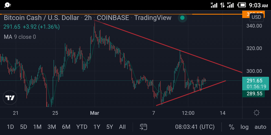Click the 320.00 price scale label
271x135 pixels.
click(x=254, y=48)
